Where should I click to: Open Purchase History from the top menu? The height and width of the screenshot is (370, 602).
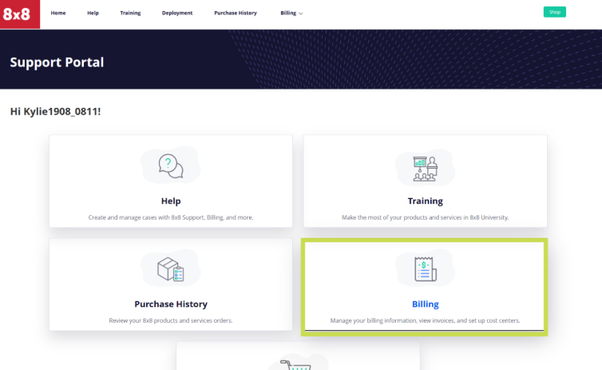click(236, 14)
